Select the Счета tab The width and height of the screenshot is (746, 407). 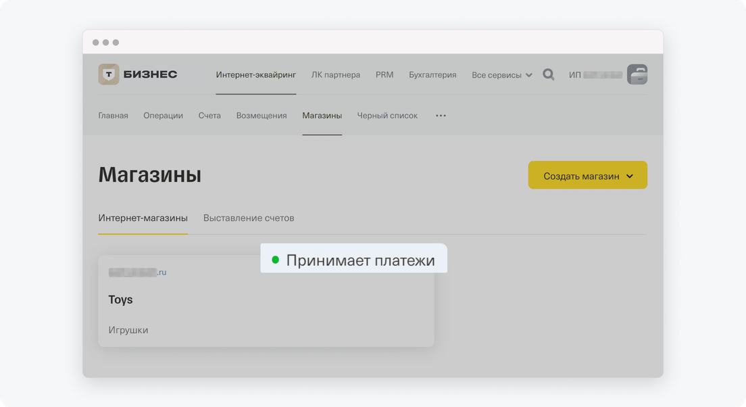(209, 116)
